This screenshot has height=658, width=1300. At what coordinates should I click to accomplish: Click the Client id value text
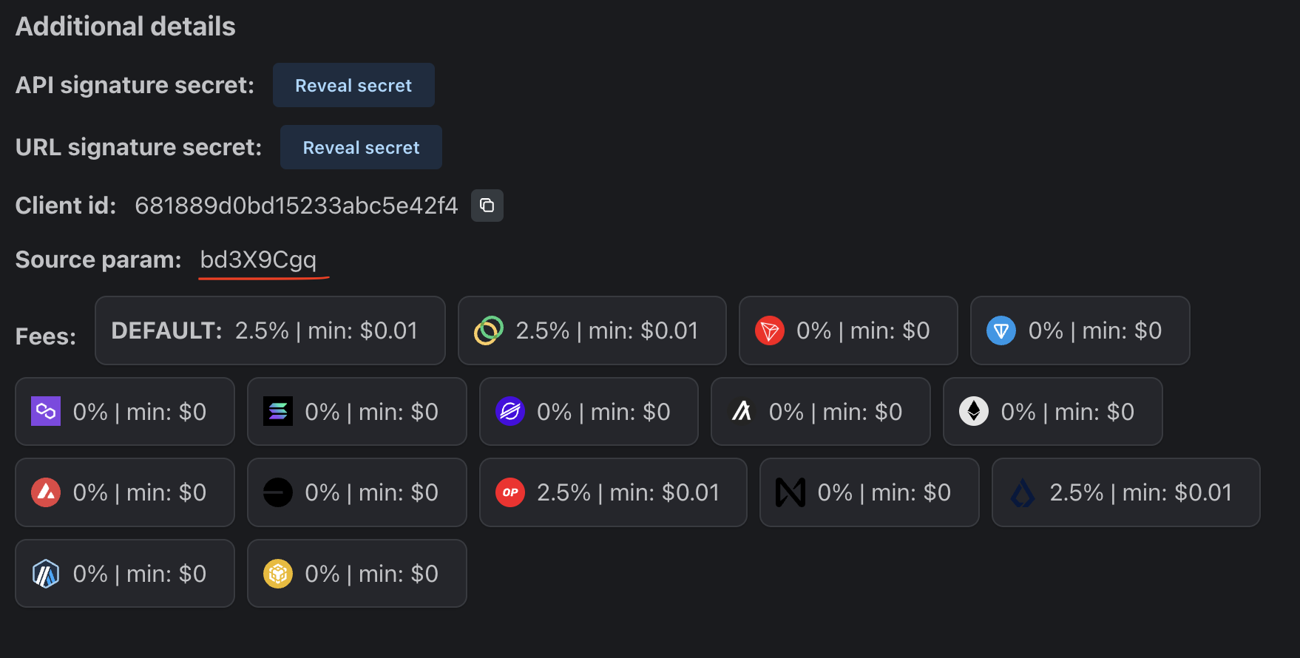click(x=296, y=206)
